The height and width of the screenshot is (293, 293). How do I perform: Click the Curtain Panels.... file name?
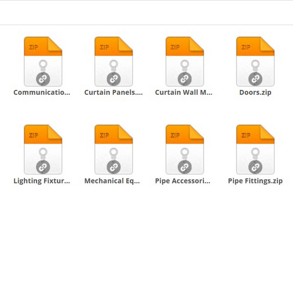(x=114, y=92)
